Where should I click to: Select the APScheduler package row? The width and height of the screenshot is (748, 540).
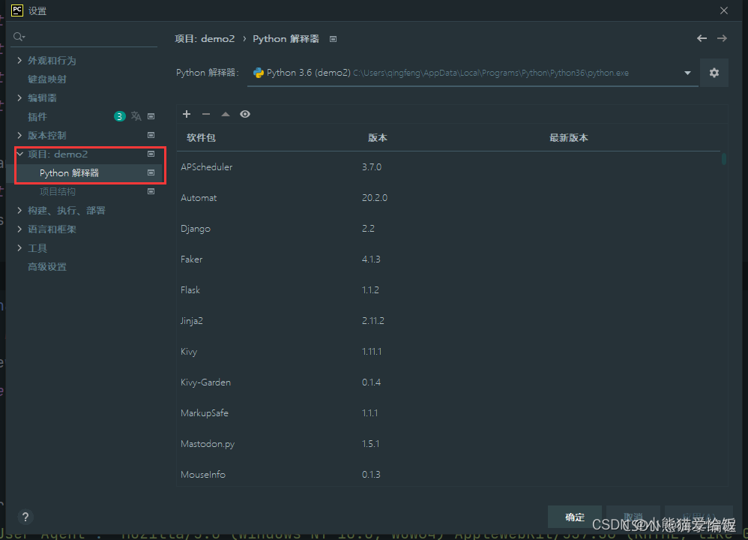448,167
